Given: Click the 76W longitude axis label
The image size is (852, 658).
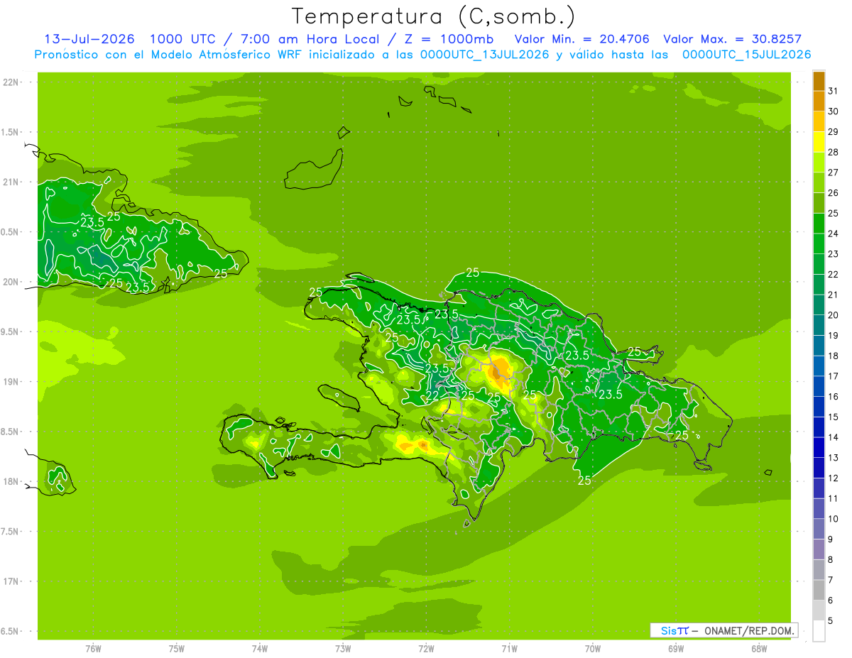Looking at the screenshot, I should 93,648.
